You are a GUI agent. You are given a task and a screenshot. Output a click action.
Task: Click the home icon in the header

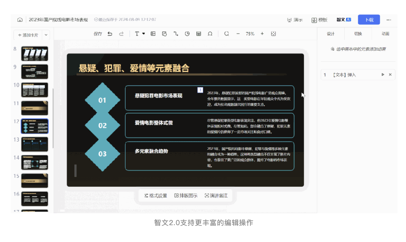(x=20, y=20)
